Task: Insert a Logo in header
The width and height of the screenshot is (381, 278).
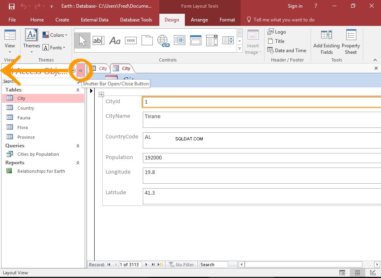Action: click(277, 32)
